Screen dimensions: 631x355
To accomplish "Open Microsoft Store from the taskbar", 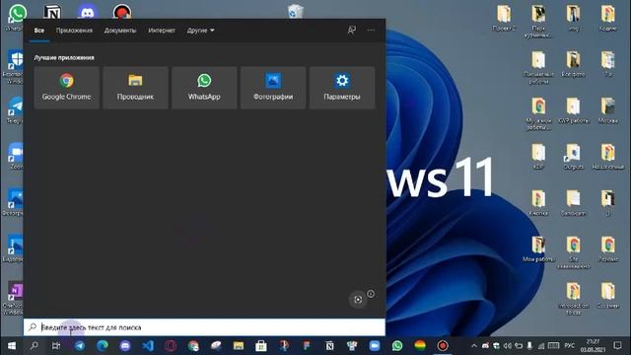I will pyautogui.click(x=260, y=346).
